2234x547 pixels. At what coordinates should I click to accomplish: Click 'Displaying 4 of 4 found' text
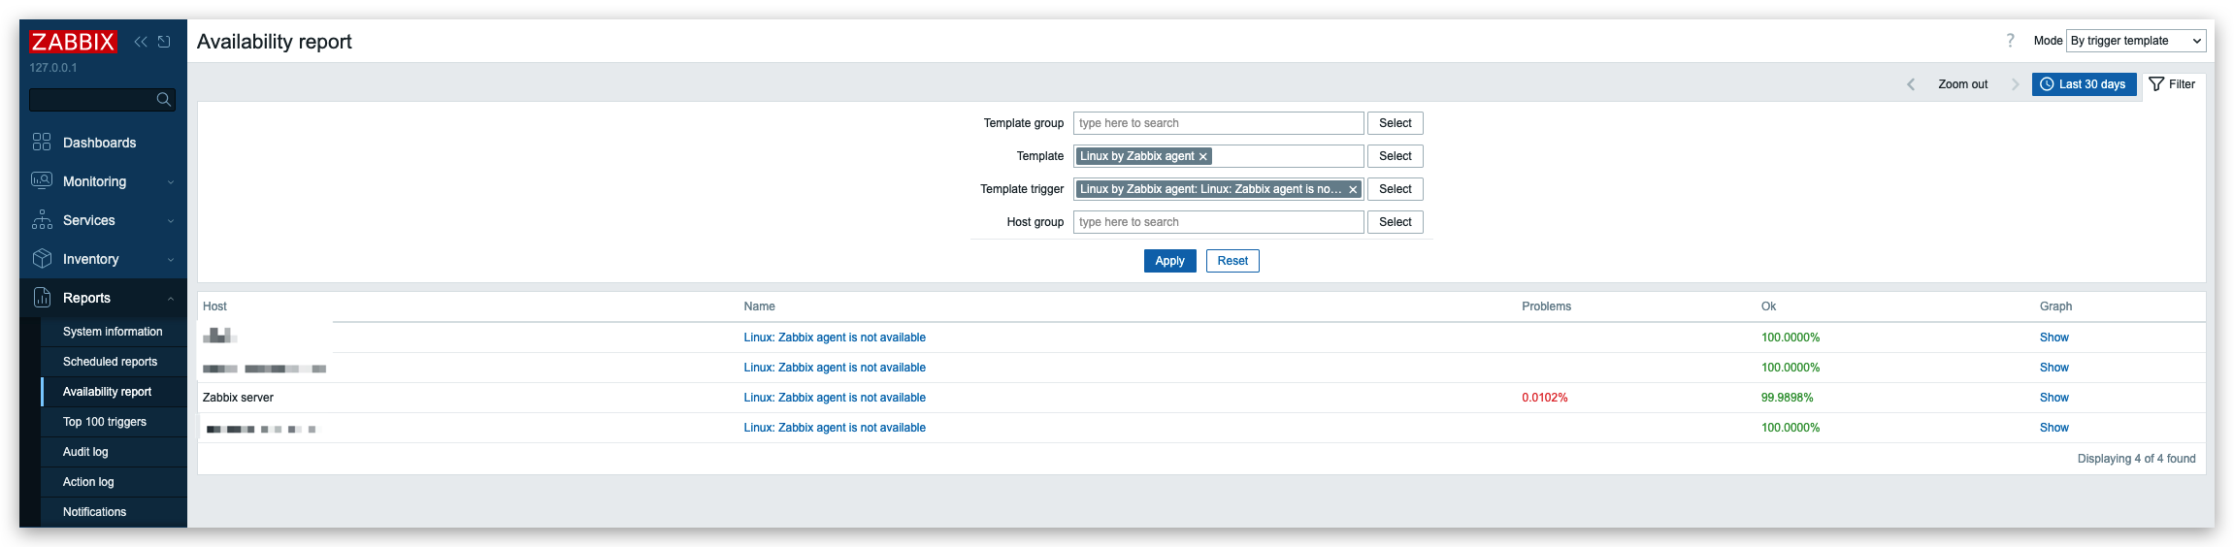[x=2136, y=459]
